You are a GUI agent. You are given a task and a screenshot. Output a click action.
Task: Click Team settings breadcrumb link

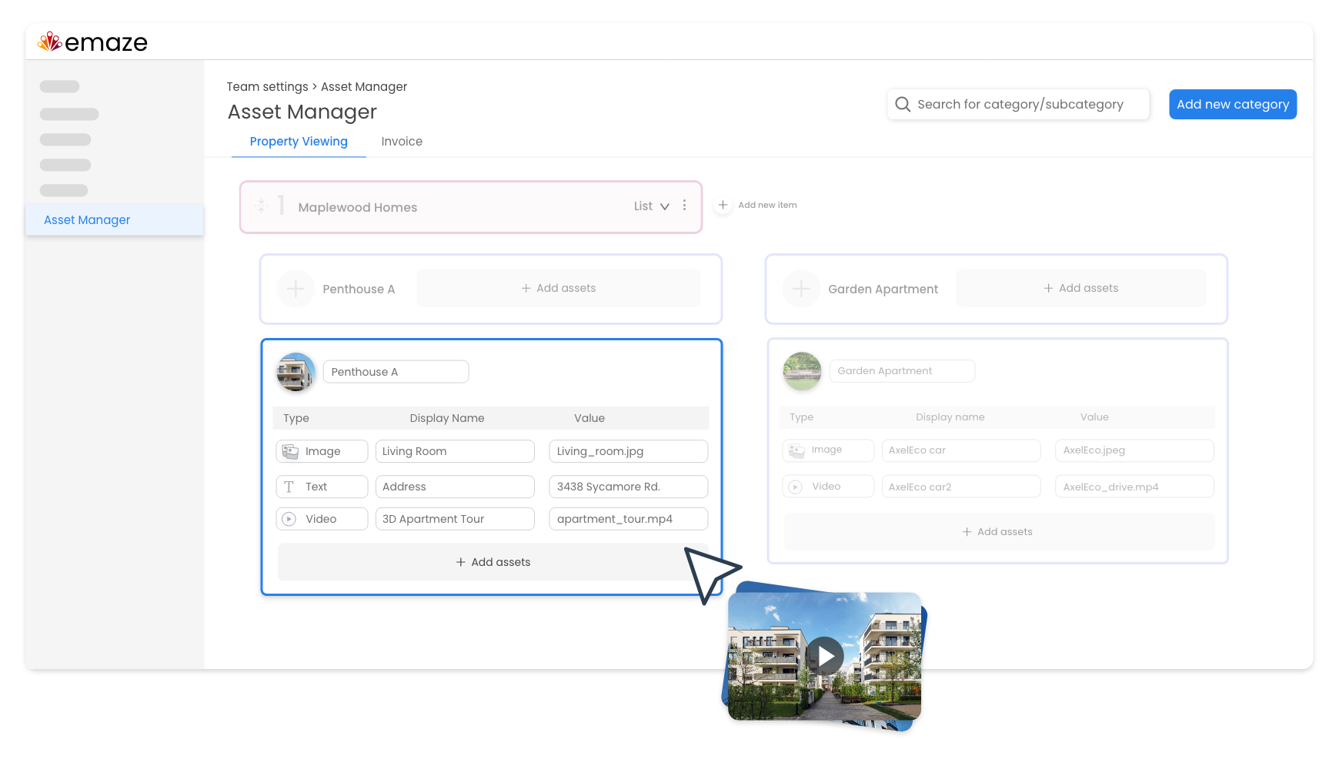point(267,87)
